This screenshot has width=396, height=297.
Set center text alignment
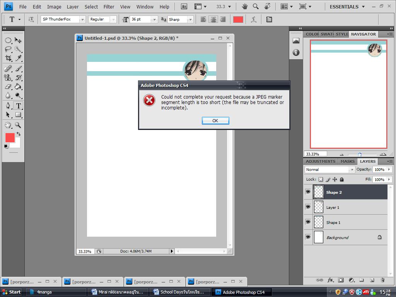pyautogui.click(x=213, y=19)
